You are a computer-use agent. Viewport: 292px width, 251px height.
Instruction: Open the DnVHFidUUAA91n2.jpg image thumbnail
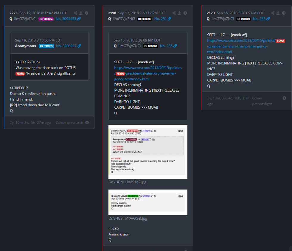148,152
